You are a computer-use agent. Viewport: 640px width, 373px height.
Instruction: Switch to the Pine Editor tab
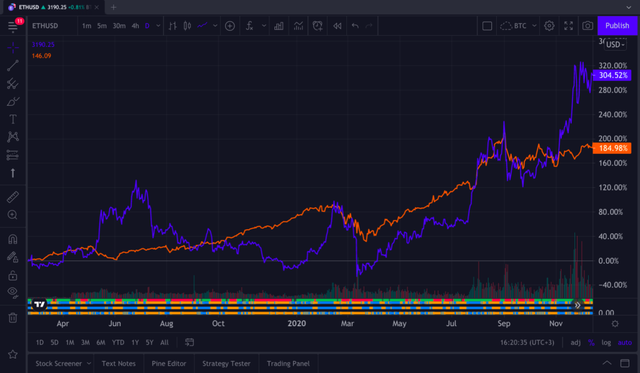[169, 364]
